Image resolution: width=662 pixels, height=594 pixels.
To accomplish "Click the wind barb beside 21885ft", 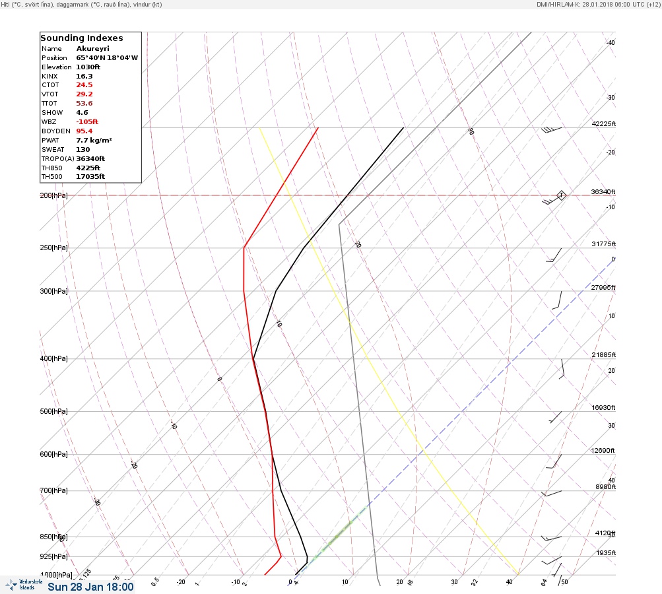I will click(562, 368).
